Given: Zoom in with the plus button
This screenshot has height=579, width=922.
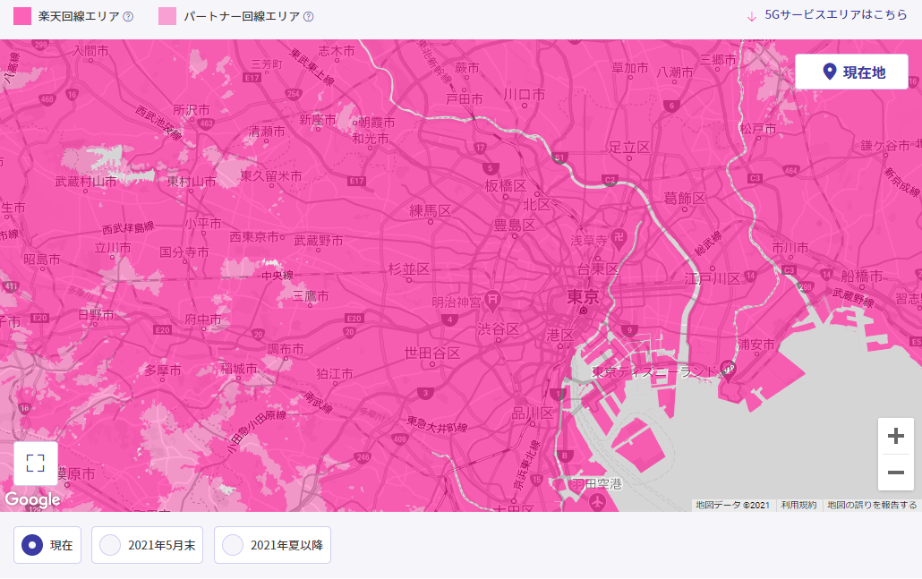Looking at the screenshot, I should [x=895, y=436].
